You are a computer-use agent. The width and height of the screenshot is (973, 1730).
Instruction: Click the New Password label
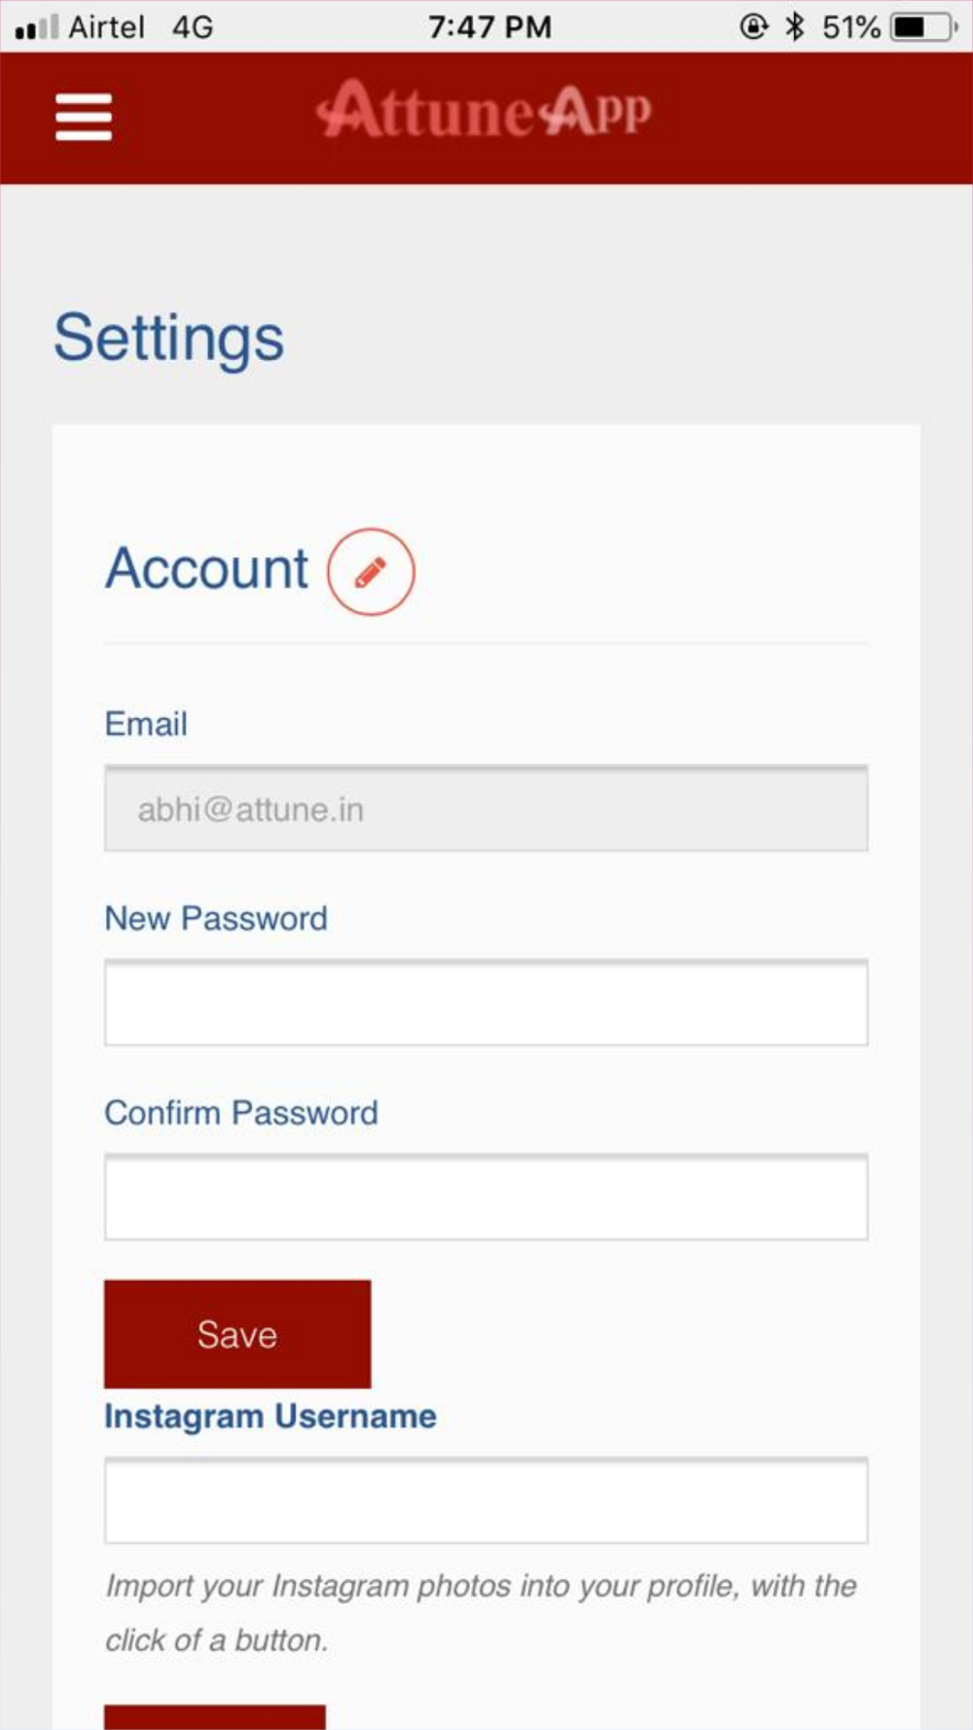coord(216,919)
